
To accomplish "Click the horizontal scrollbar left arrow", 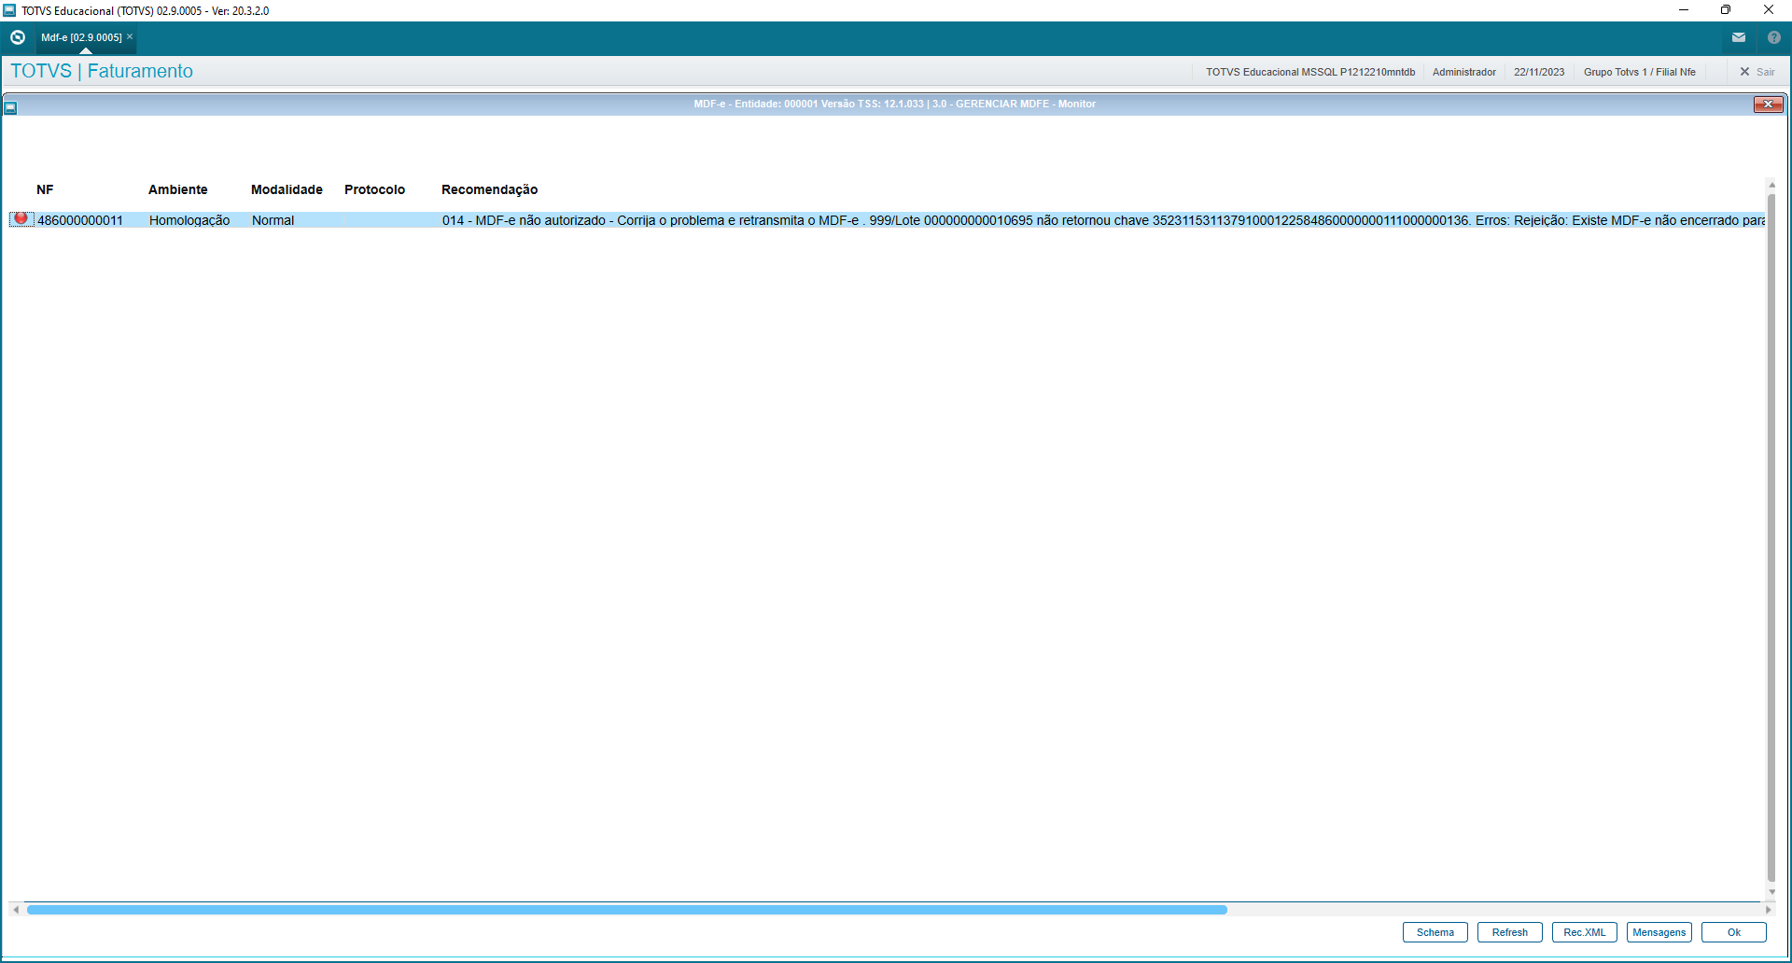I will coord(16,910).
